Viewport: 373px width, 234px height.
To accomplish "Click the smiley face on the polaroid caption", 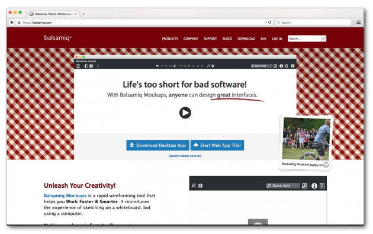I will point(326,165).
